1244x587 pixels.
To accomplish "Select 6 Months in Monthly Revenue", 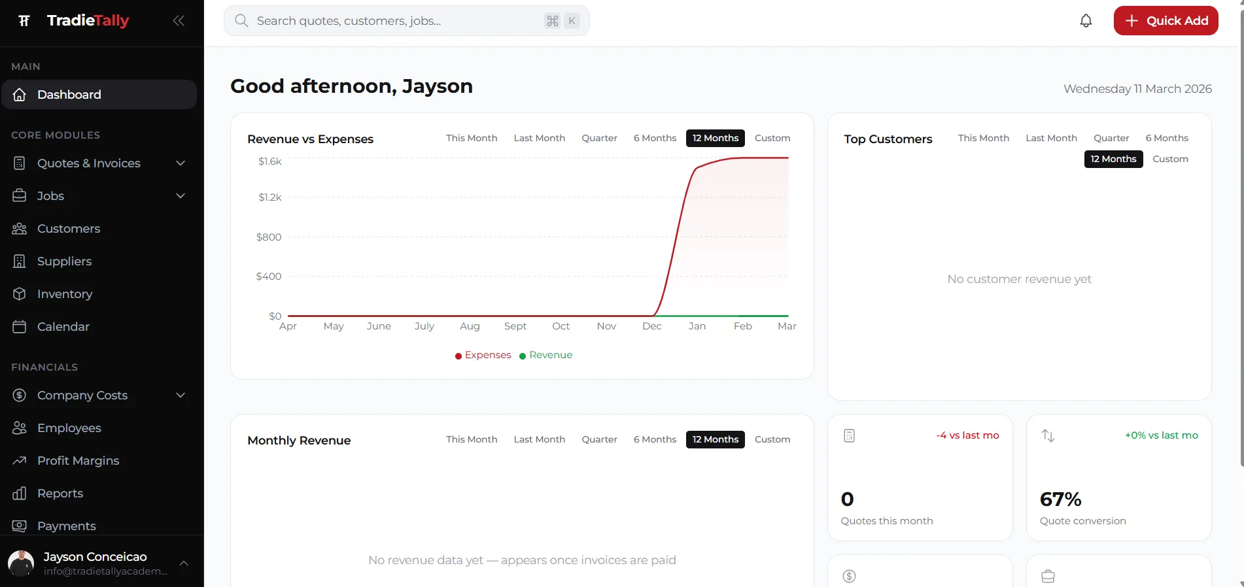I will tap(655, 439).
